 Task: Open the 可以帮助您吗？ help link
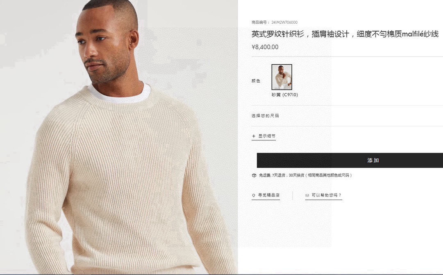click(x=324, y=195)
